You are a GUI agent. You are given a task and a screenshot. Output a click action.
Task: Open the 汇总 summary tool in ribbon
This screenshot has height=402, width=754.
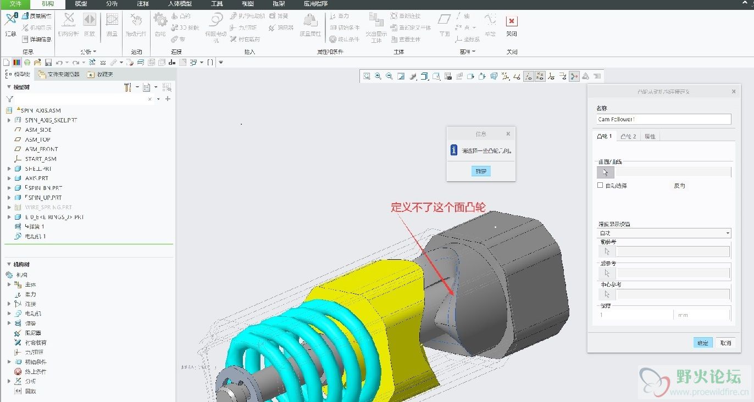[10, 25]
